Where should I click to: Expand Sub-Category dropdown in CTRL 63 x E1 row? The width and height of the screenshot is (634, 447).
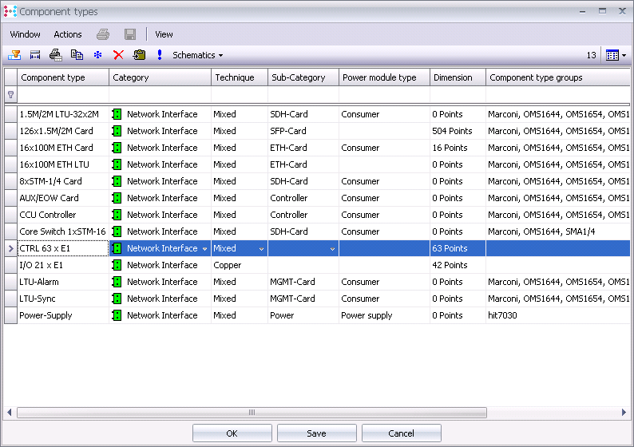pos(332,249)
